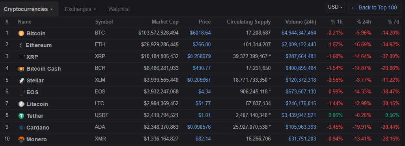Go back to Top 100 list
The image size is (405, 146).
pos(374,8)
